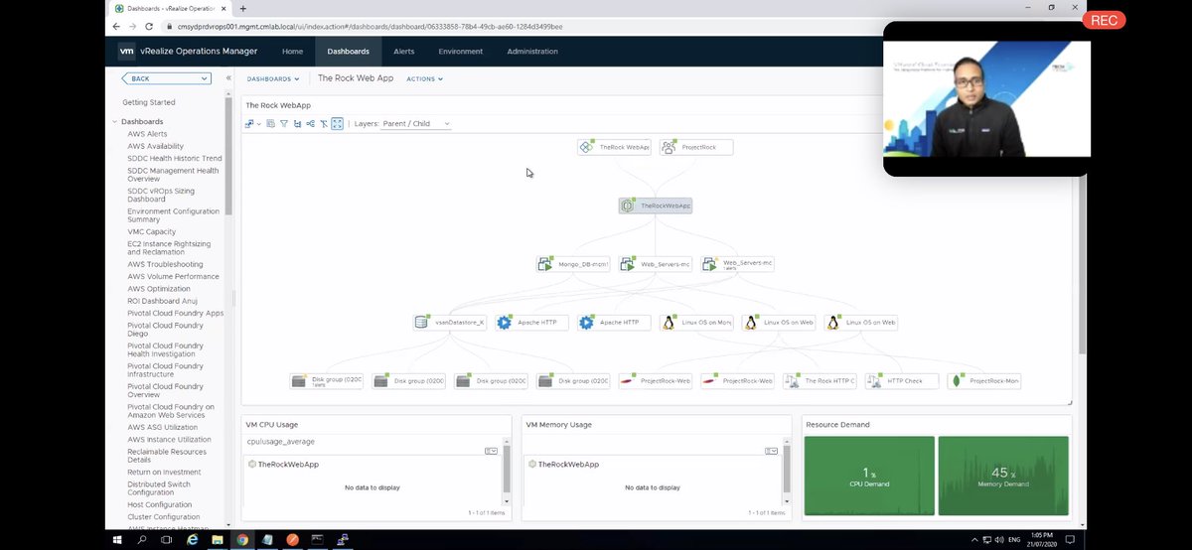
Task: Click the Chrome icon in taskbar
Action: (x=242, y=539)
